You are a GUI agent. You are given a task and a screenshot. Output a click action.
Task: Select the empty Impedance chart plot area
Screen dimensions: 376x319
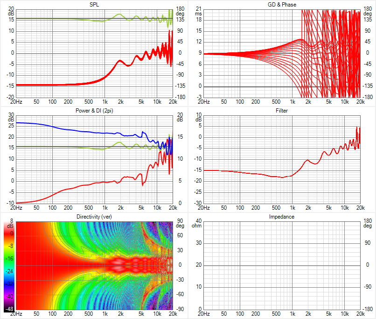[282, 265]
